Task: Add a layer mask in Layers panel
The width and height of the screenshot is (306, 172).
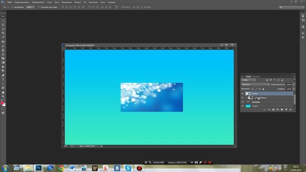Action: pyautogui.click(x=273, y=109)
